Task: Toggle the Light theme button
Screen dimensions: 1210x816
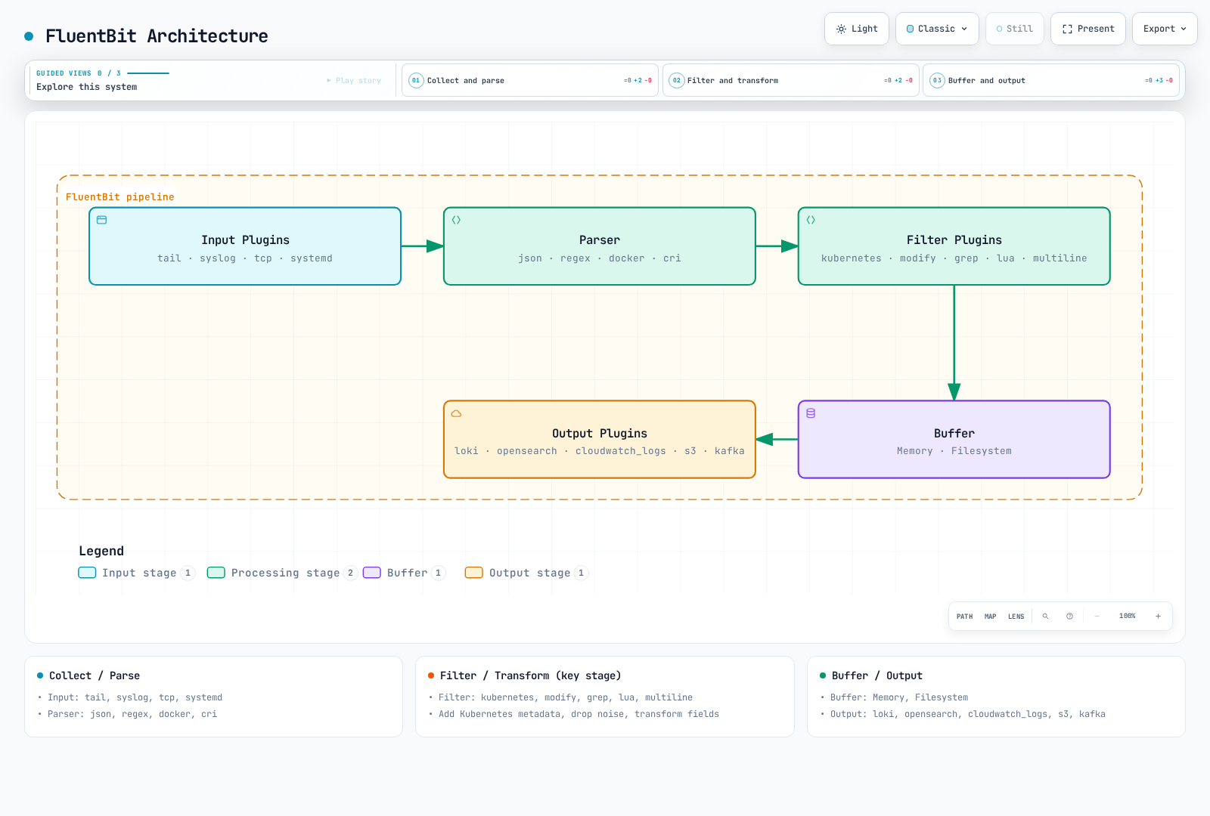Action: click(856, 29)
